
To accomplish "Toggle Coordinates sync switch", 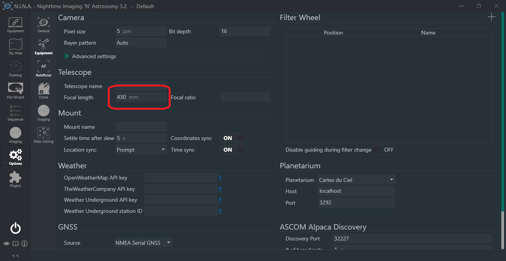I will click(233, 138).
